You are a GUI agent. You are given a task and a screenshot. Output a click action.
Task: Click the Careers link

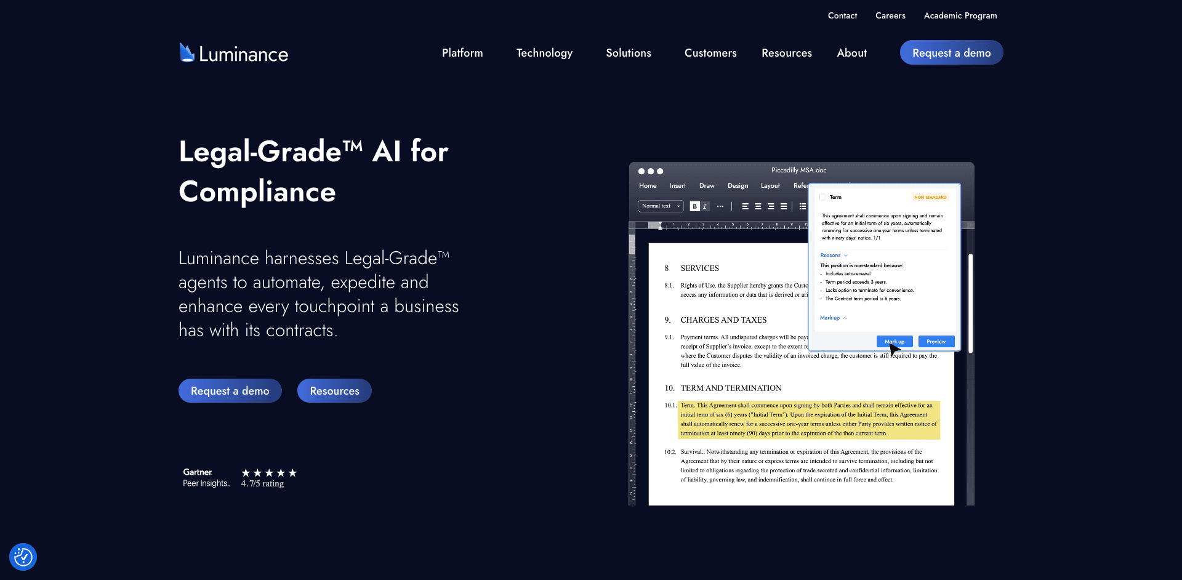[890, 15]
